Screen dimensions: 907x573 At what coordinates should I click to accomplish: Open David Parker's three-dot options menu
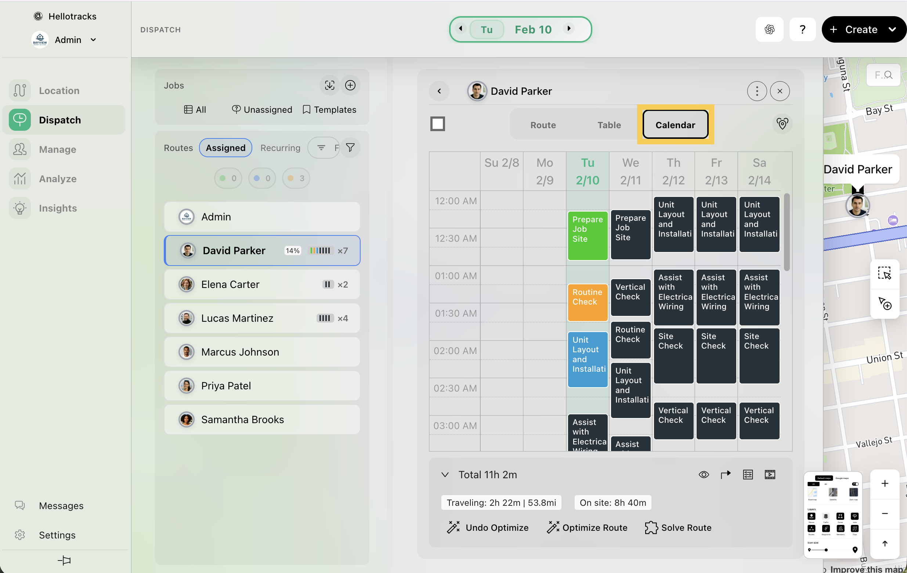tap(757, 91)
